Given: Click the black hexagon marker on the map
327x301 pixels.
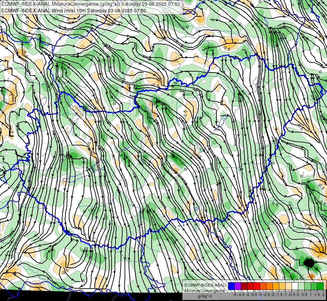Looking at the screenshot, I should 309,263.
